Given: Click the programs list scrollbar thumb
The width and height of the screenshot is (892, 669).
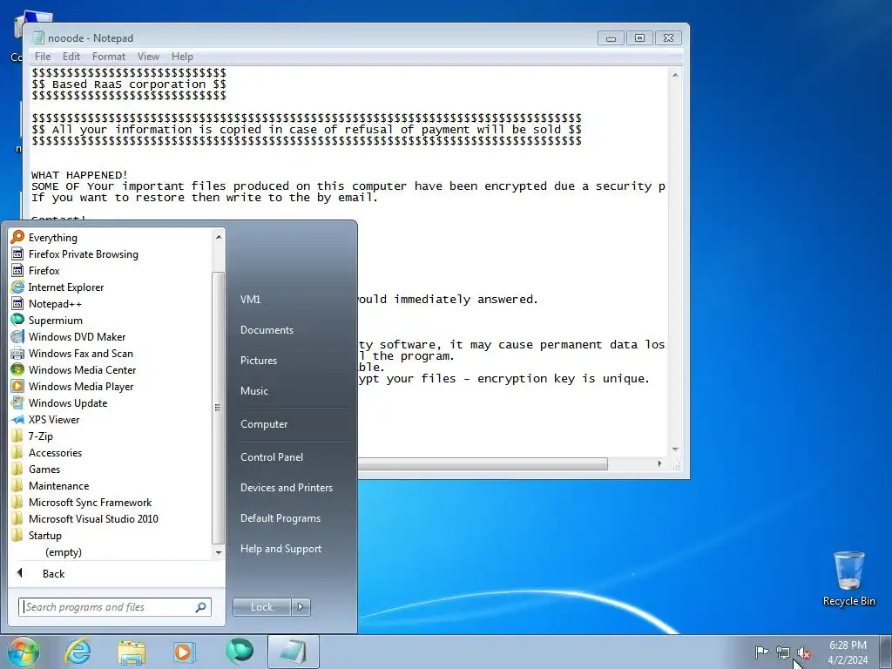Looking at the screenshot, I should tap(218, 408).
